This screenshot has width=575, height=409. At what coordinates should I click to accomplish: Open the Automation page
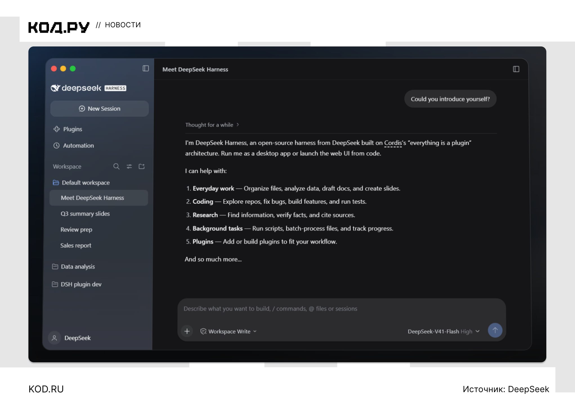pos(73,146)
